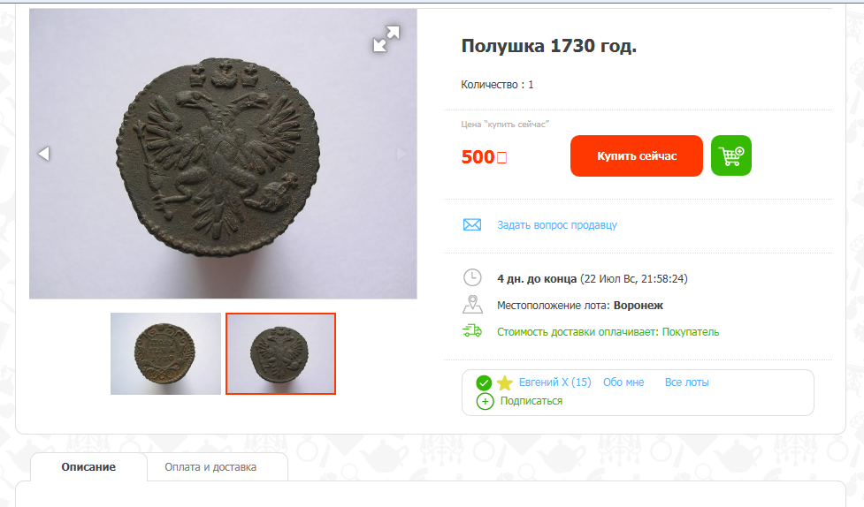
Task: Expand the coin image to fullscreen
Action: click(x=386, y=38)
